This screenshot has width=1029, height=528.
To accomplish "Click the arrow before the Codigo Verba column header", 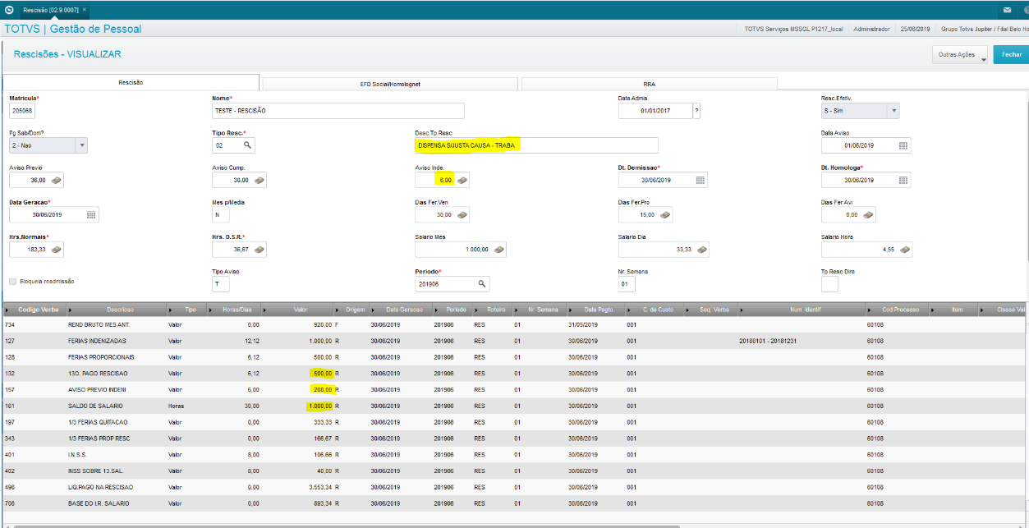I will tap(8, 310).
